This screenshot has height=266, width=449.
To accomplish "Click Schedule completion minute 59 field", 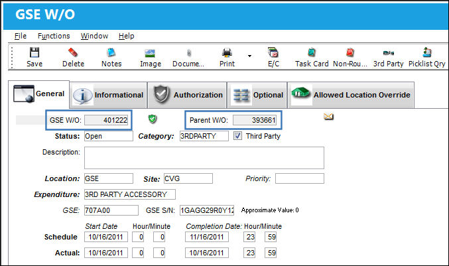I will tap(271, 237).
